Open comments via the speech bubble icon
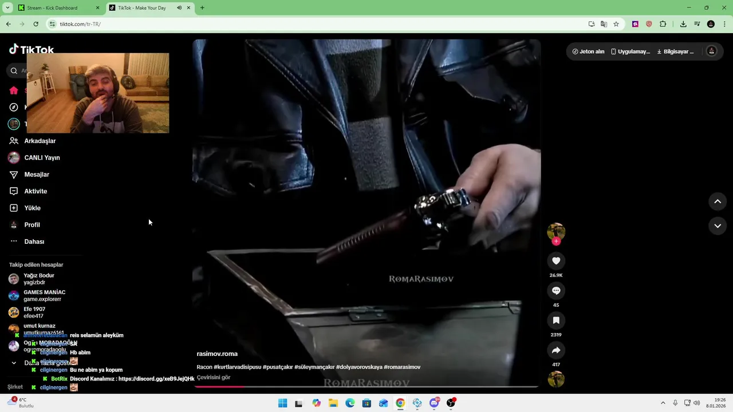The height and width of the screenshot is (412, 733). [556, 291]
